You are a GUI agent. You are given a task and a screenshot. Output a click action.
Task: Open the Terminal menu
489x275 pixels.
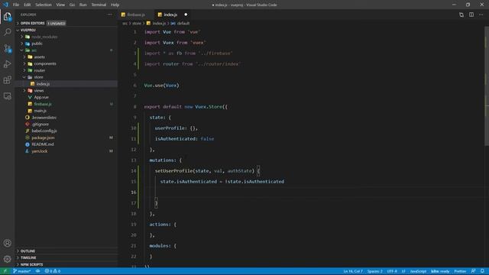click(x=99, y=5)
